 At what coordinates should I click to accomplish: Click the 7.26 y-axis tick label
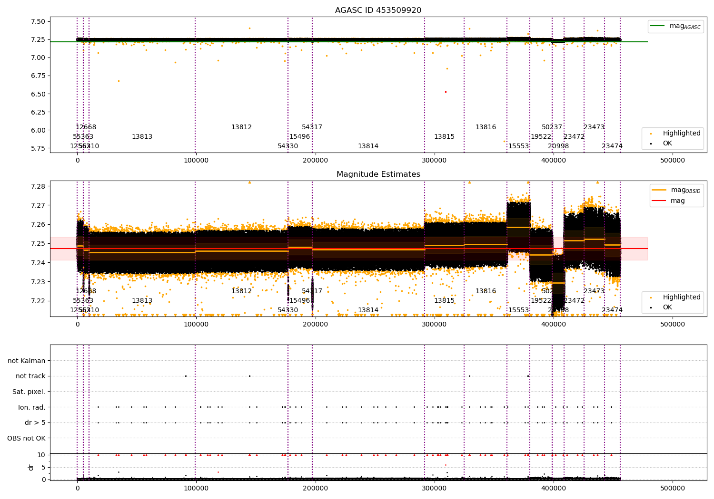tap(38, 224)
